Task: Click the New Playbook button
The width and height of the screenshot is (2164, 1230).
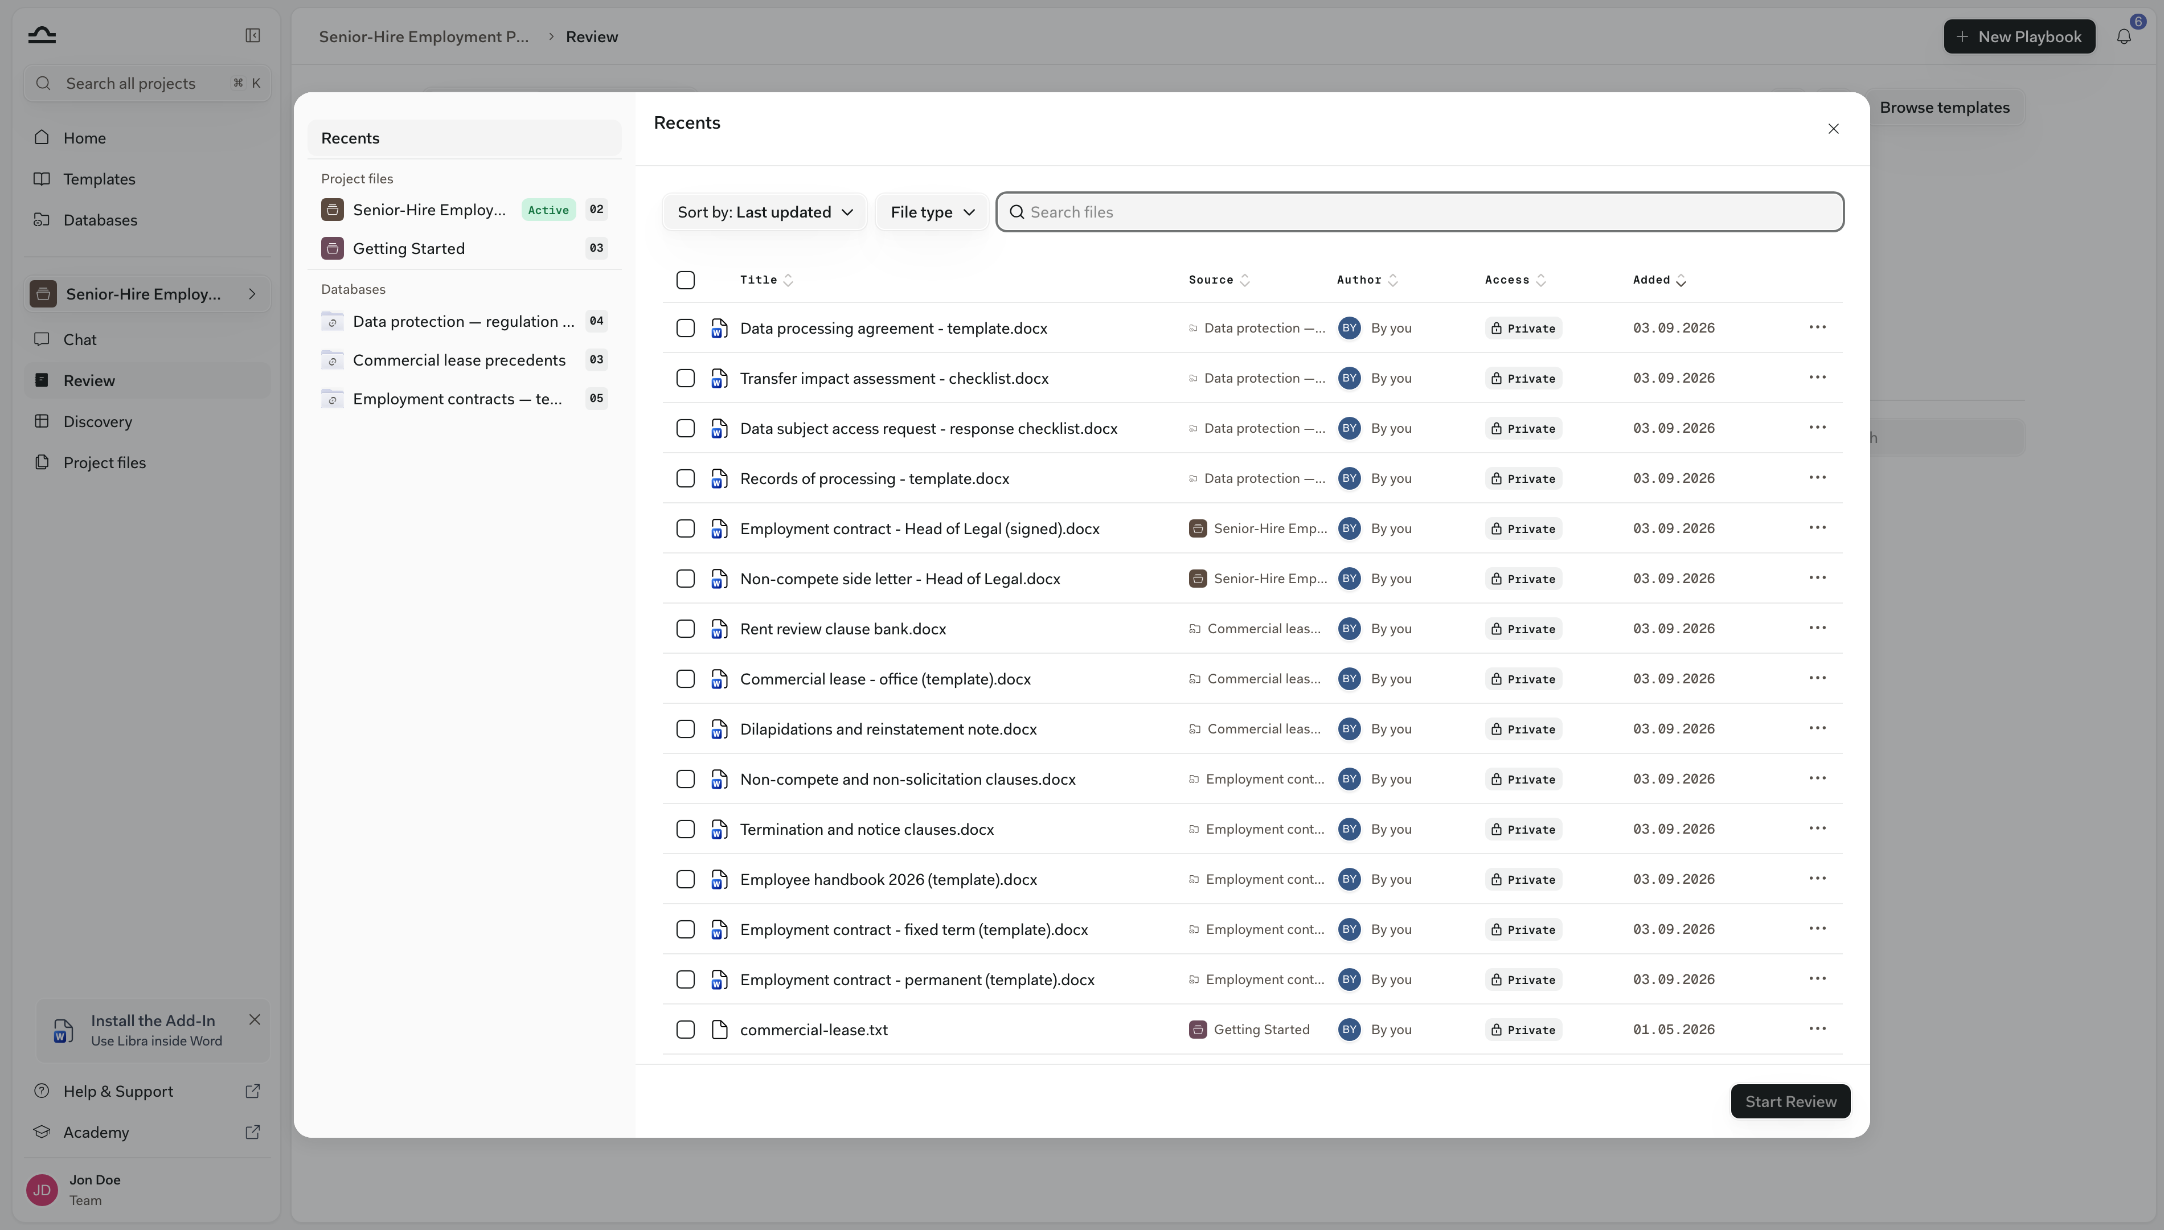Action: point(2019,36)
